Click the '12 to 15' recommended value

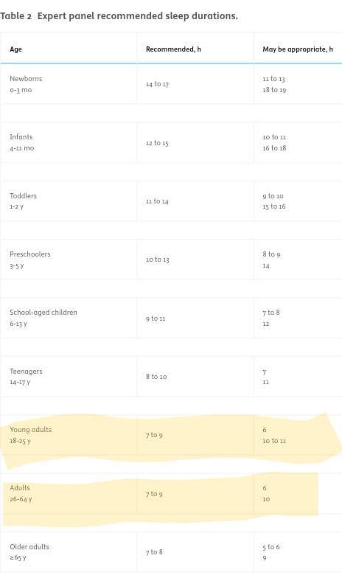158,143
